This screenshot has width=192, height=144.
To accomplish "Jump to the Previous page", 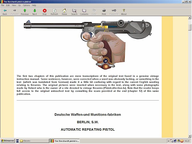I will pos(25,12).
